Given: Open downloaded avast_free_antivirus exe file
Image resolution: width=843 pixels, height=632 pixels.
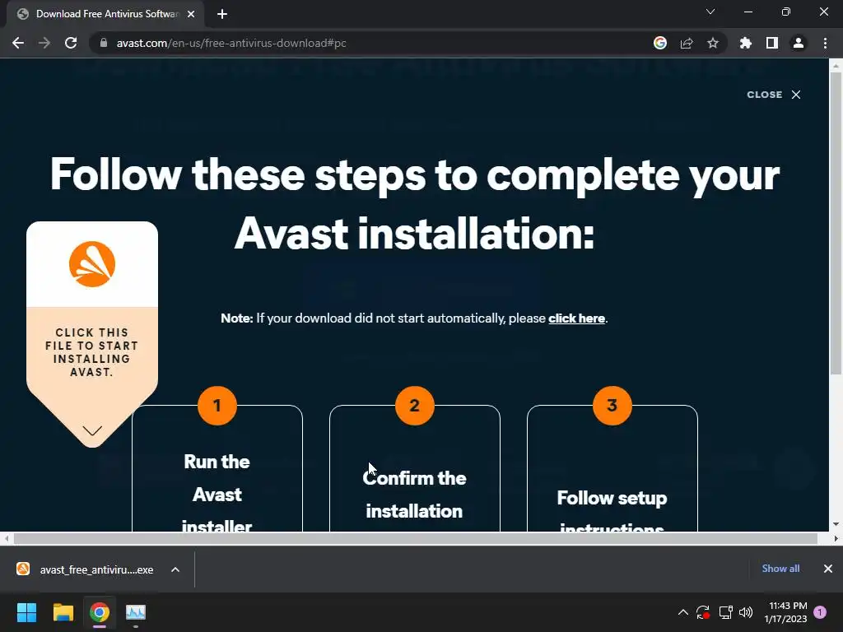Looking at the screenshot, I should (x=97, y=569).
